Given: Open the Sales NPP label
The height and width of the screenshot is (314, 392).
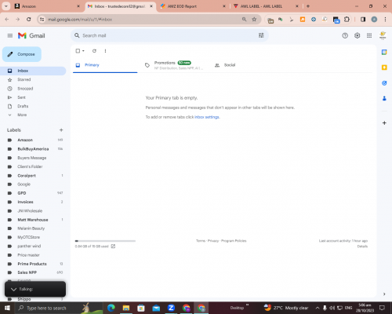Looking at the screenshot, I should point(33,272).
